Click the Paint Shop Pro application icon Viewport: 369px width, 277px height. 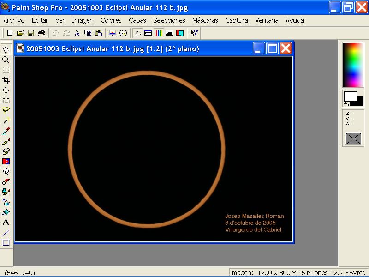click(5, 7)
